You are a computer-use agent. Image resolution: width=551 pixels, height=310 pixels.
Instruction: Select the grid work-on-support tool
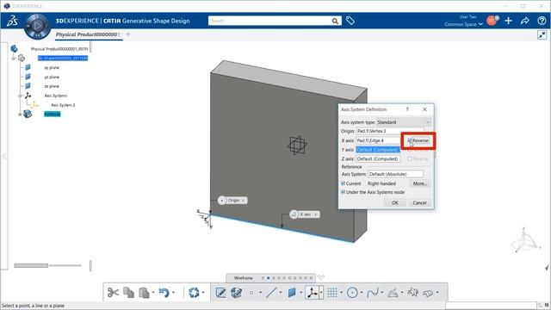pos(332,293)
